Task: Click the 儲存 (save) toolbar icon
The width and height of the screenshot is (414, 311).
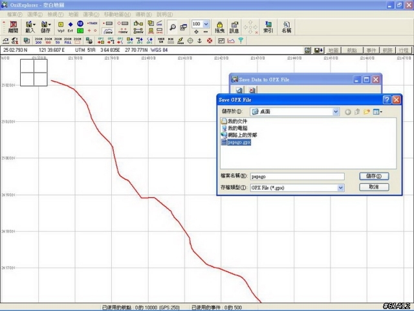Action: pos(45,27)
